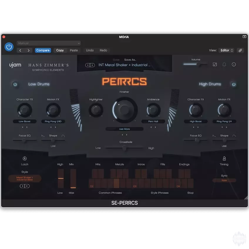
Task: Click next arrow under High Boost
Action: coord(198,127)
